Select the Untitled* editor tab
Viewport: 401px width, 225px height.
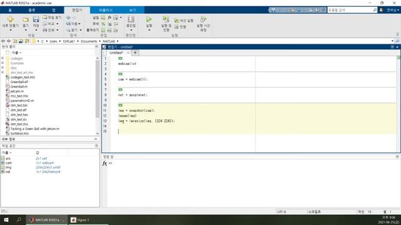coord(116,52)
